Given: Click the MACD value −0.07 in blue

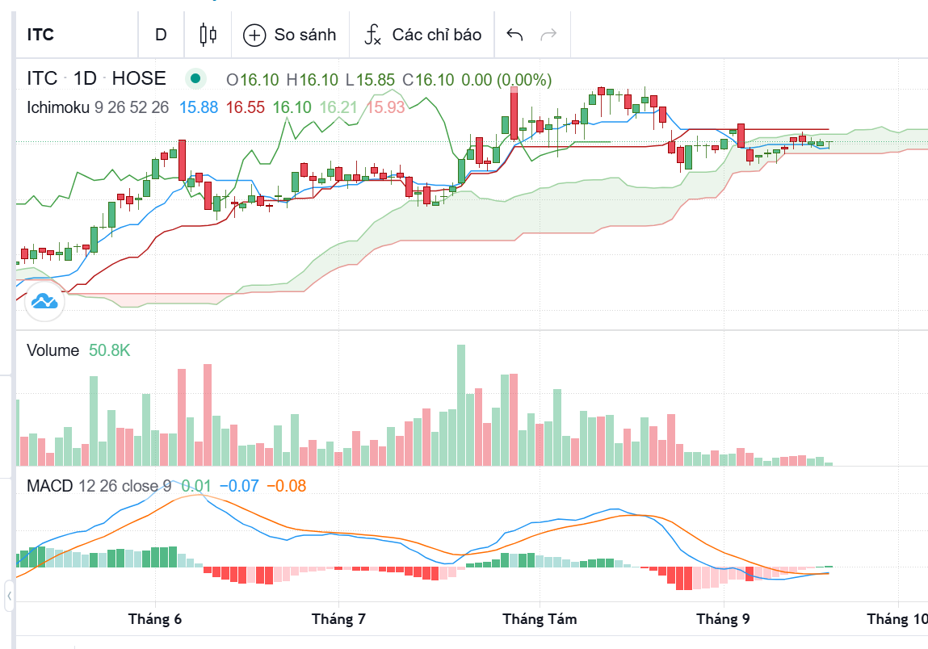Looking at the screenshot, I should (239, 486).
